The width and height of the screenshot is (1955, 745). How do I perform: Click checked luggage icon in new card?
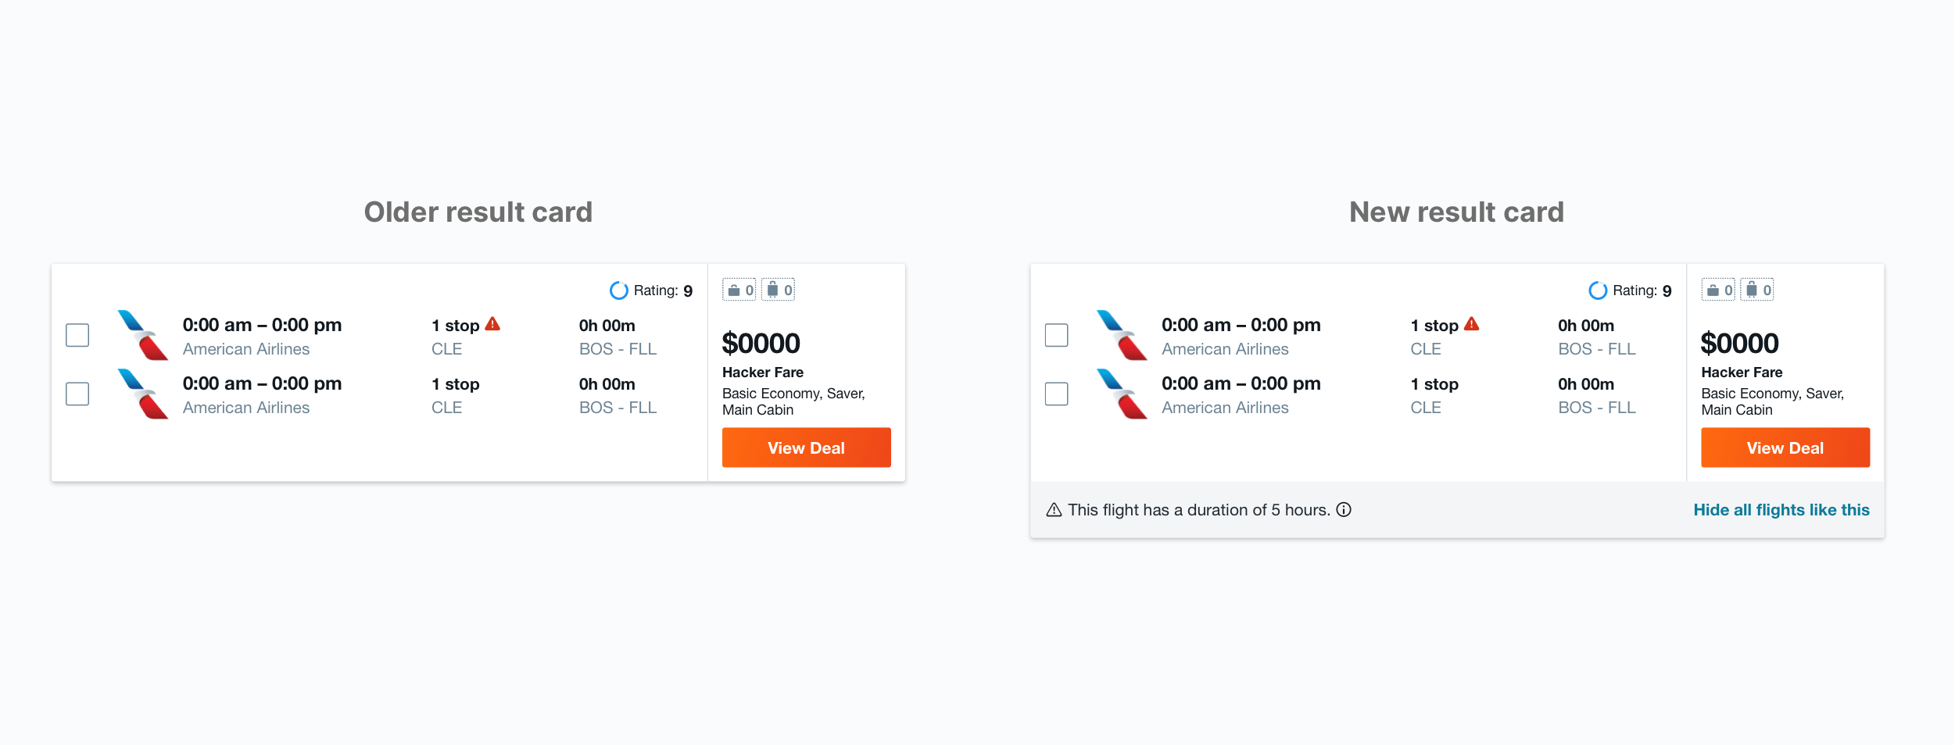(x=1752, y=290)
